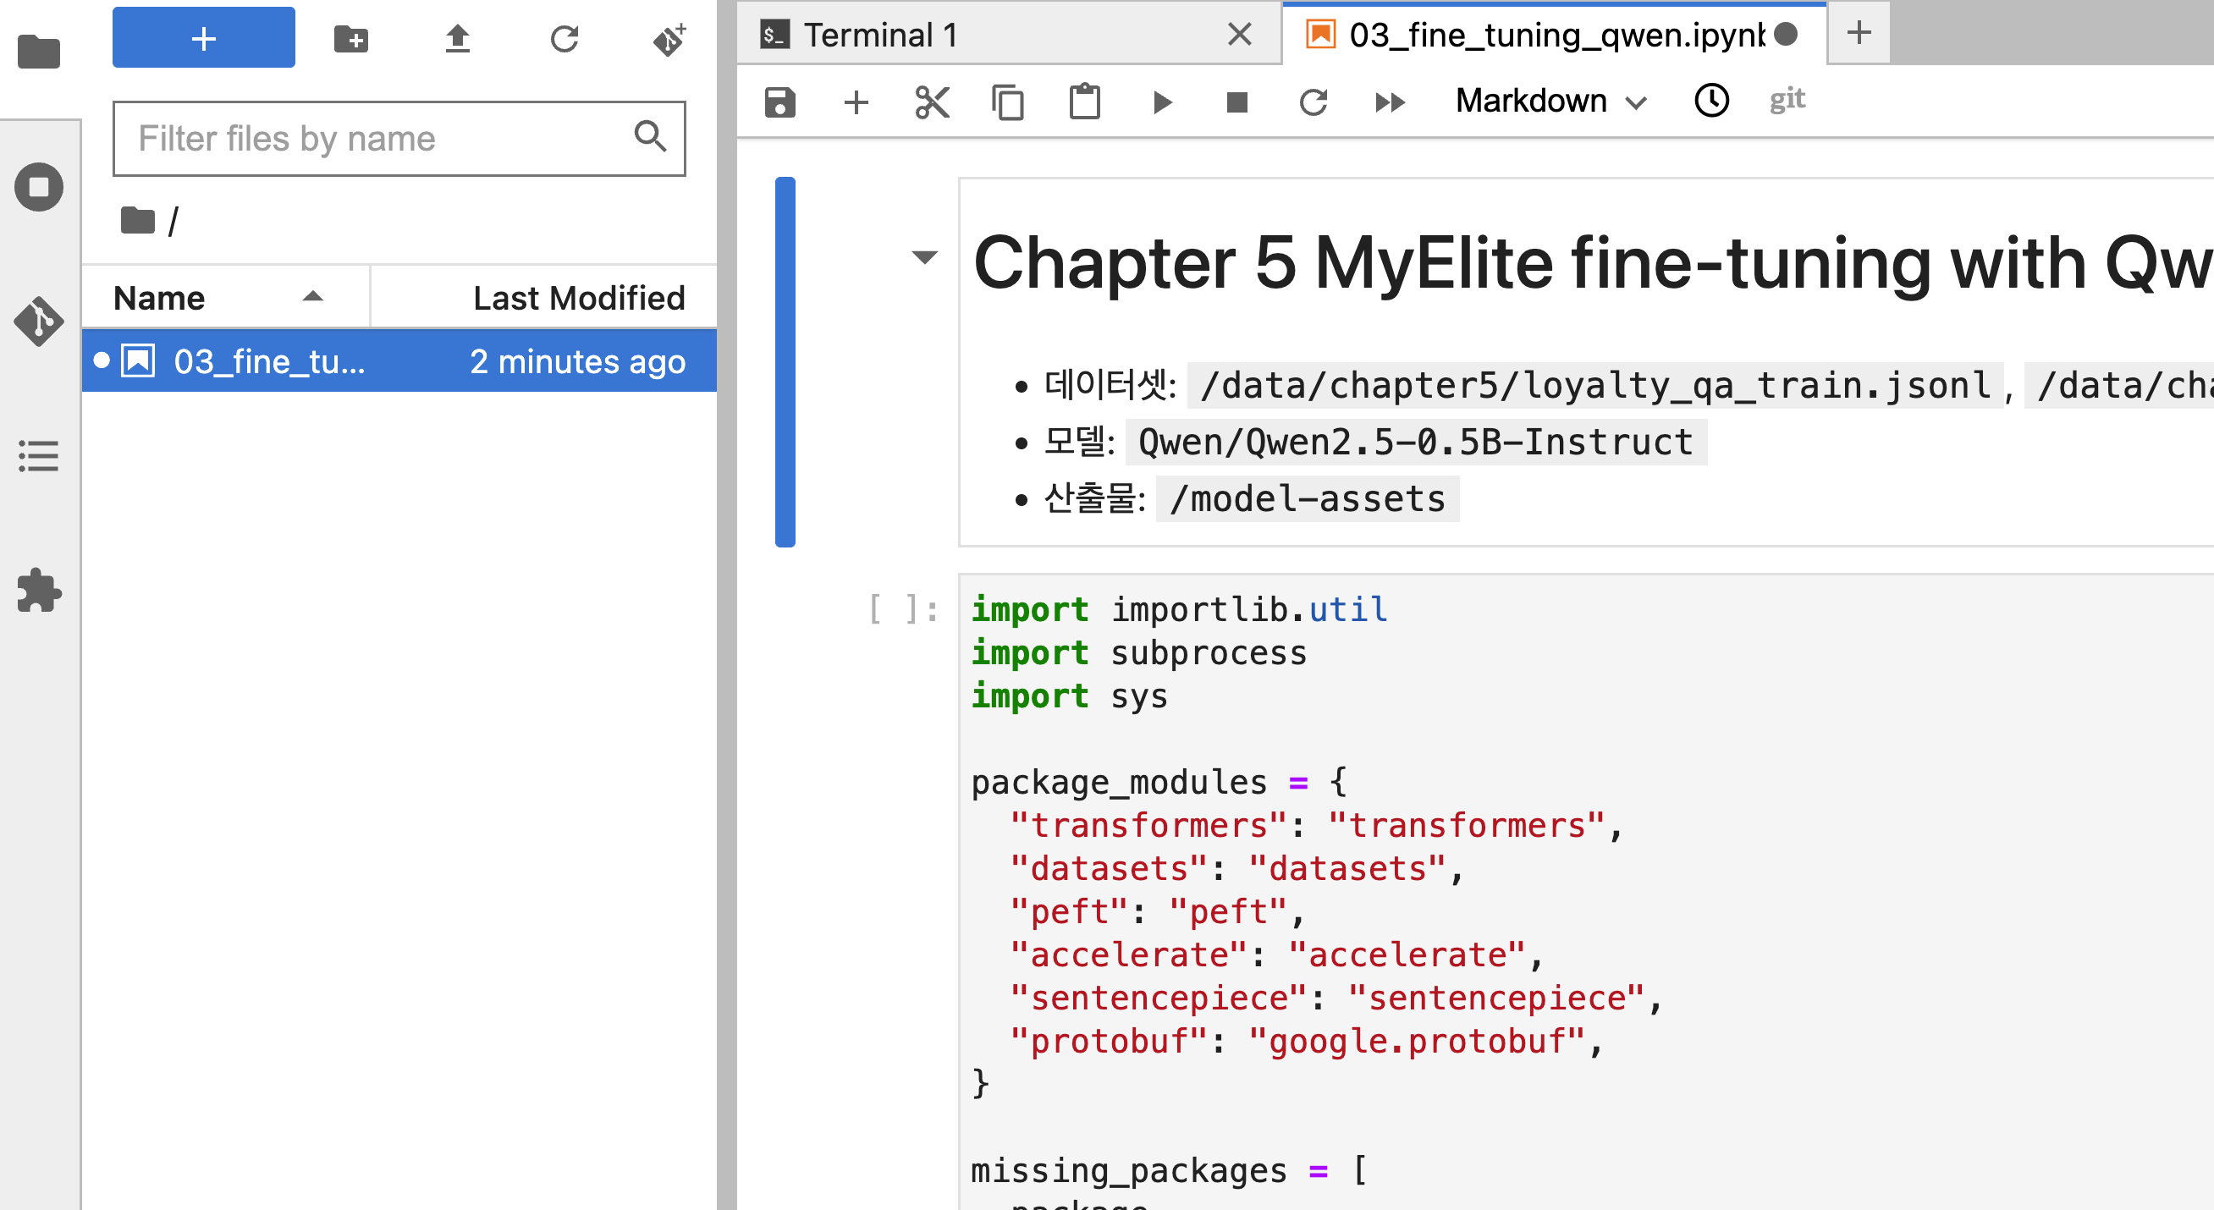Upload files using the upload icon
The image size is (2214, 1210).
coord(457,39)
